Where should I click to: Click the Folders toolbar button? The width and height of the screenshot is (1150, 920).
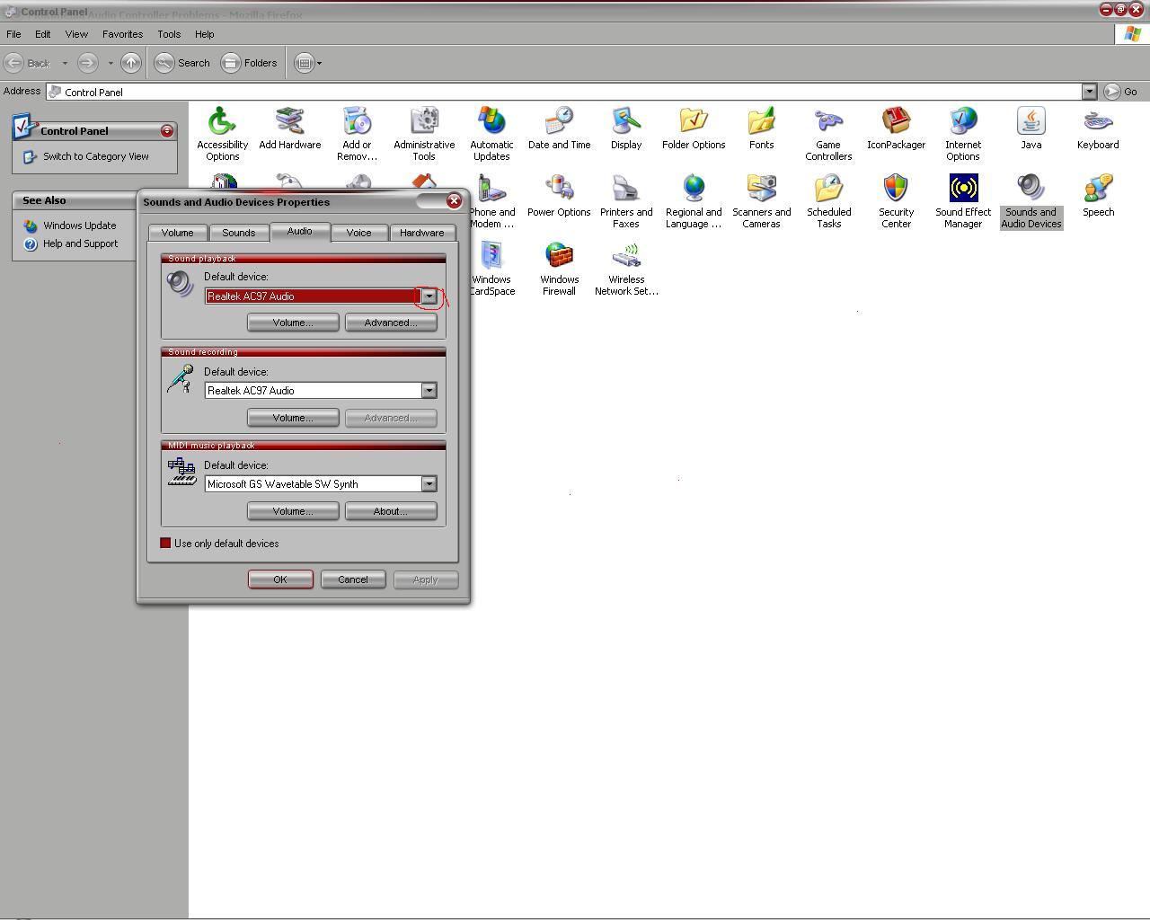[x=249, y=63]
